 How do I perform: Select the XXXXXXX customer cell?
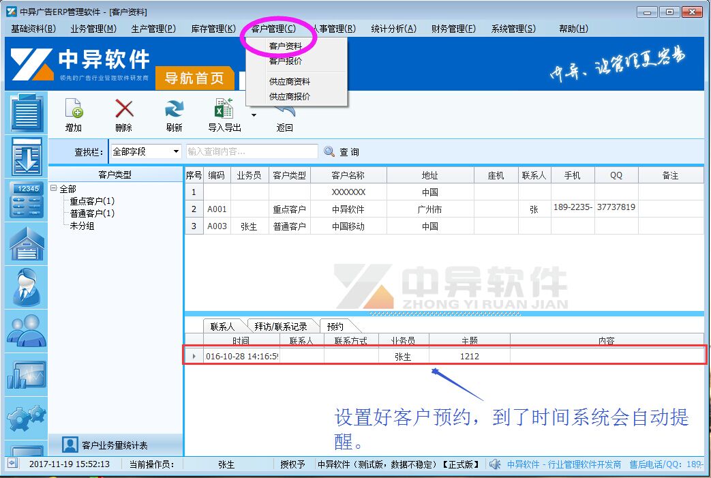[348, 192]
